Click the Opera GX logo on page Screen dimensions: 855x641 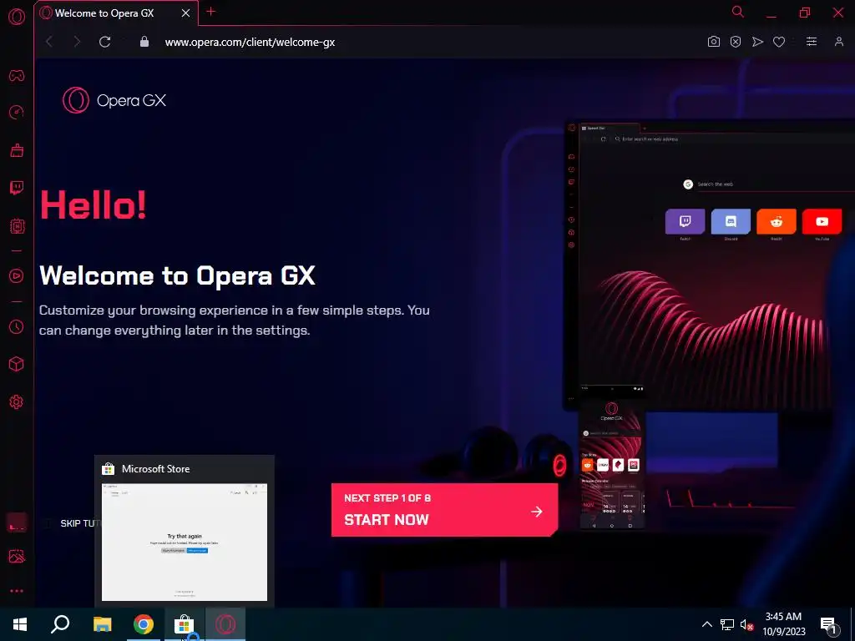(114, 100)
